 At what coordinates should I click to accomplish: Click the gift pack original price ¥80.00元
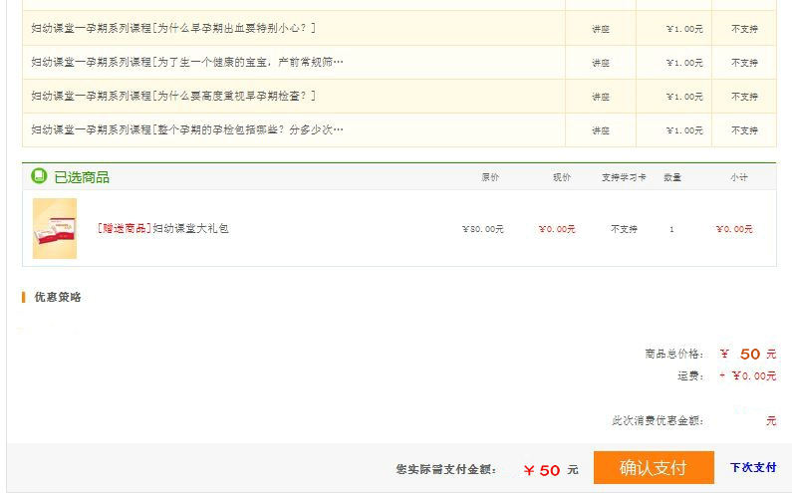483,229
